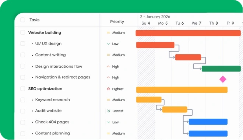The height and width of the screenshot is (140, 243).
Task: Open the Content writing subtask
Action: [x=50, y=55]
